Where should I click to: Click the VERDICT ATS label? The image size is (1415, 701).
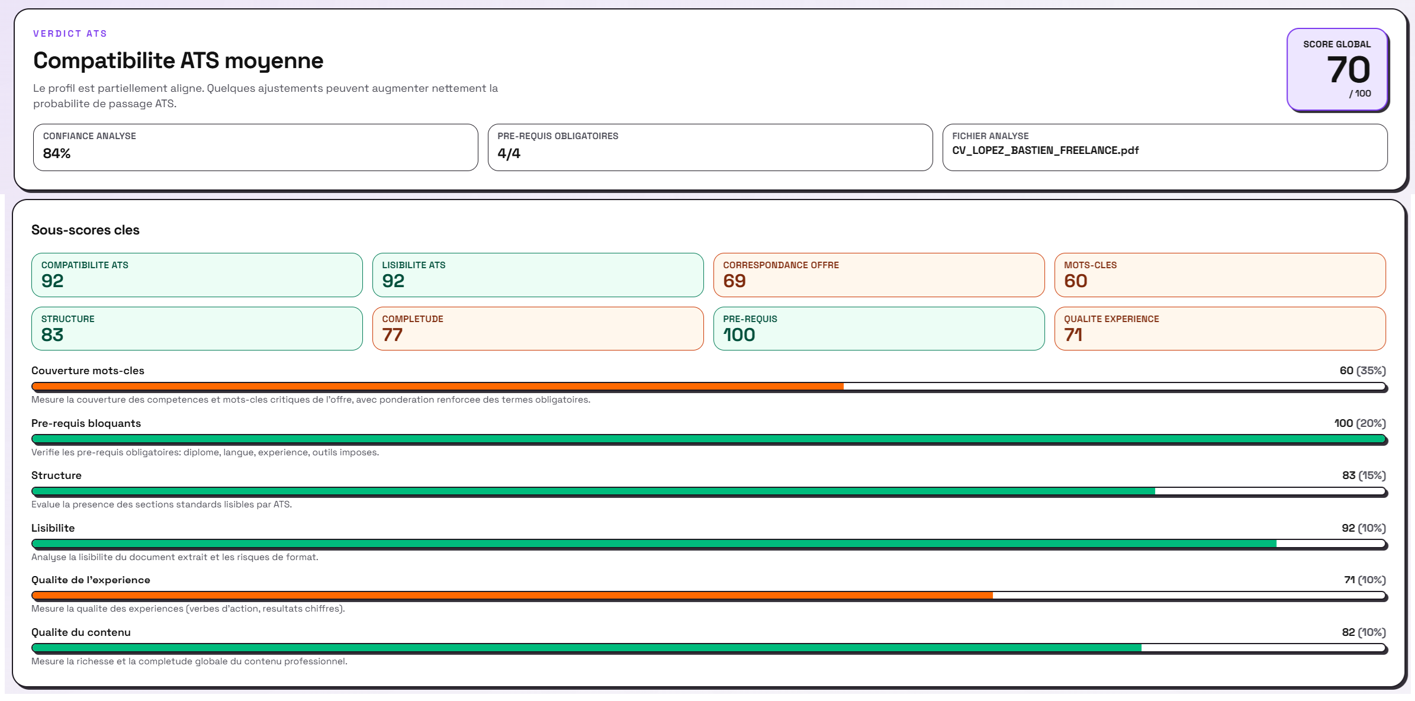click(70, 34)
